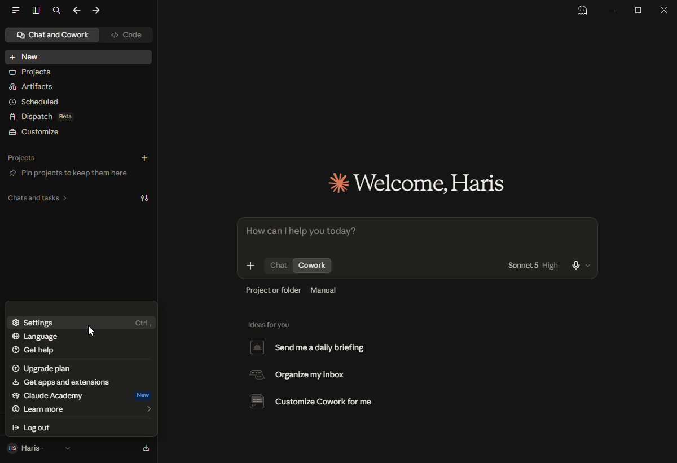Open search with the magnifier icon
This screenshot has width=677, height=463.
(56, 10)
